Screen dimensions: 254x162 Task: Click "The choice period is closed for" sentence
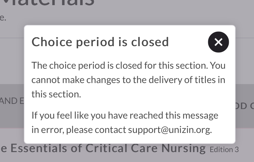tap(94, 66)
